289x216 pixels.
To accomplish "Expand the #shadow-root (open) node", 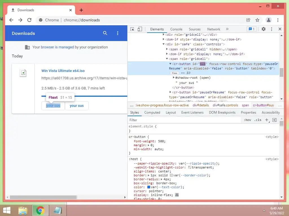I will pos(174,78).
